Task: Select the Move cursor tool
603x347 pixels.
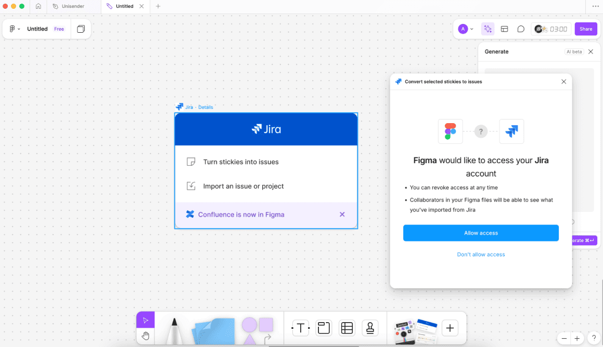Action: coord(145,320)
